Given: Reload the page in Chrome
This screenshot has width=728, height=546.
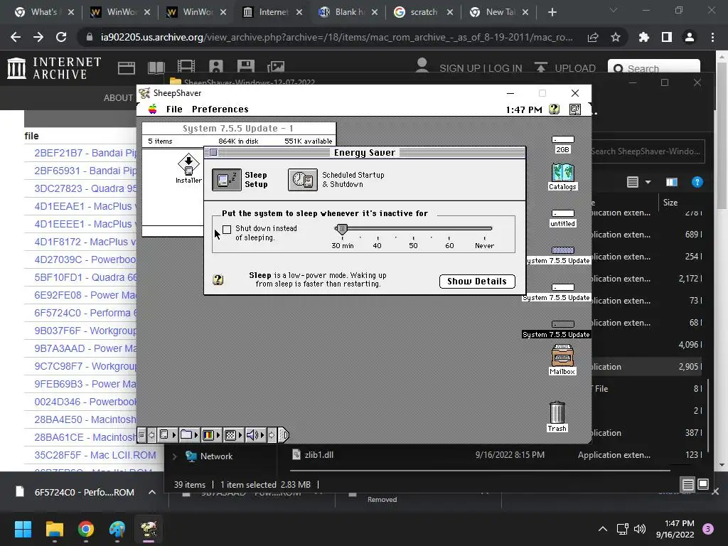Looking at the screenshot, I should 61,37.
